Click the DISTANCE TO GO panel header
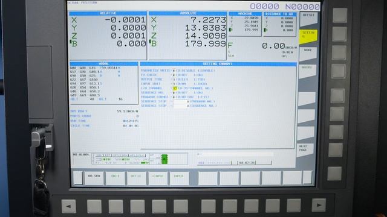 280,14
